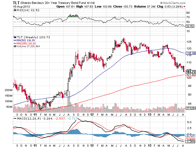Click the boxed volume tag on right axis
The width and height of the screenshot is (196, 148).
coord(190,108)
